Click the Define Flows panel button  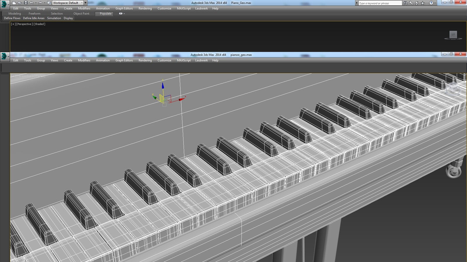[12, 18]
